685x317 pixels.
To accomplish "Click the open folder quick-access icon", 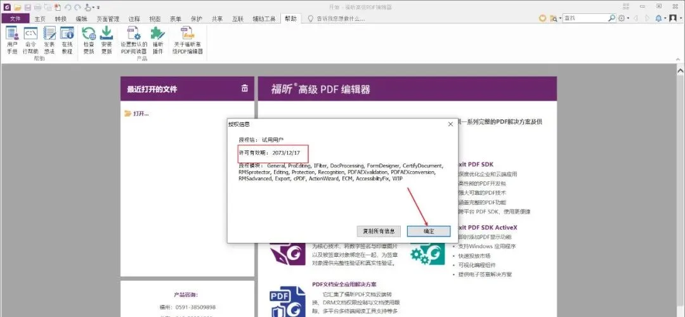I will point(18,8).
